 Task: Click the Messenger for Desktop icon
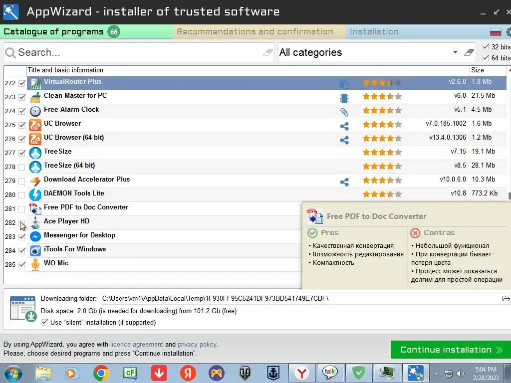[35, 236]
